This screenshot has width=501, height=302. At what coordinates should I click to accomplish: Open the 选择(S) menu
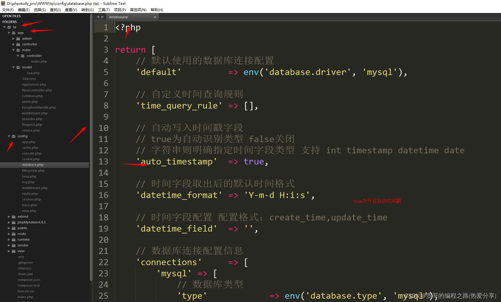coord(40,10)
